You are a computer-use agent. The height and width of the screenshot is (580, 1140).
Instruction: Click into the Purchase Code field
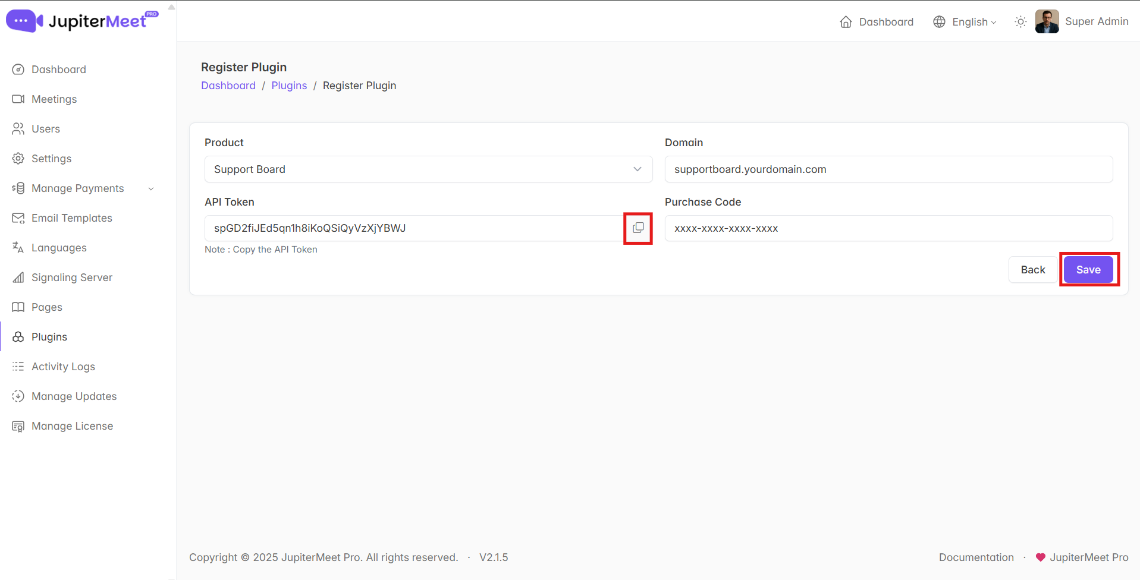[x=888, y=228]
